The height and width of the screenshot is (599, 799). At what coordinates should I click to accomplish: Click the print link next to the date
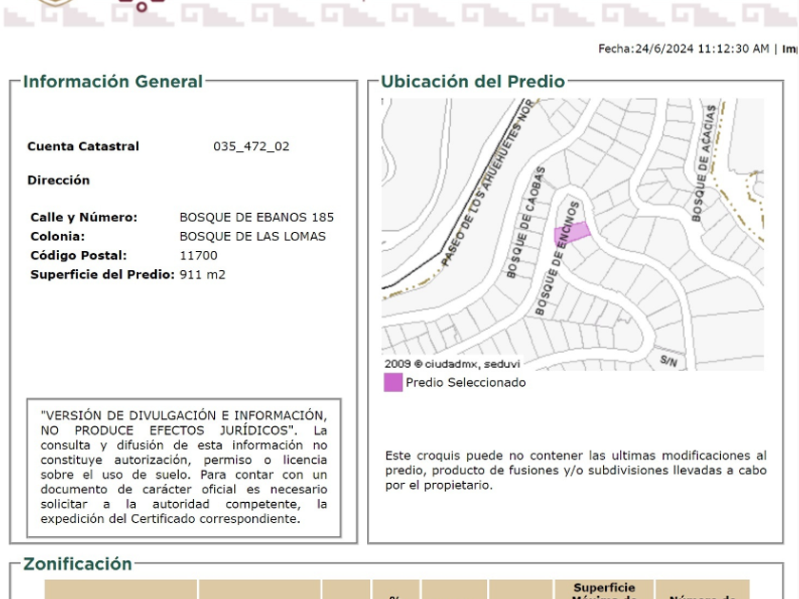[x=789, y=48]
